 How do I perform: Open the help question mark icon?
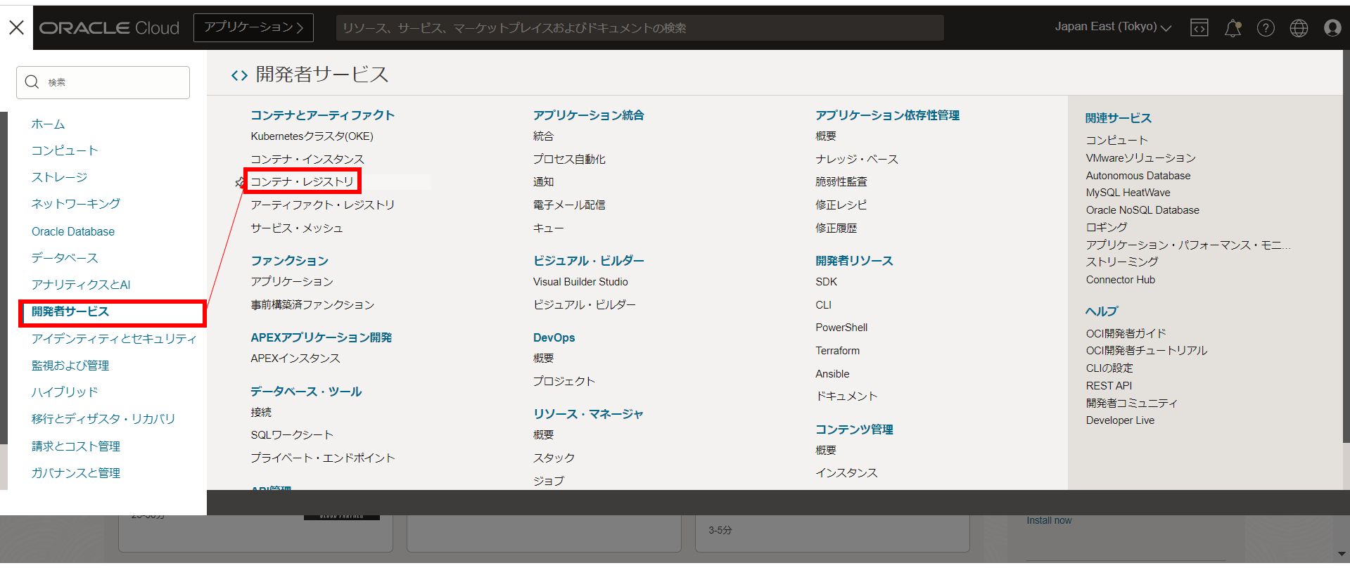click(1266, 27)
